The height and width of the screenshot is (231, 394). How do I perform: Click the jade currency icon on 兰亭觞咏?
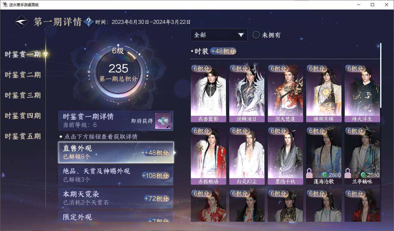[363, 175]
